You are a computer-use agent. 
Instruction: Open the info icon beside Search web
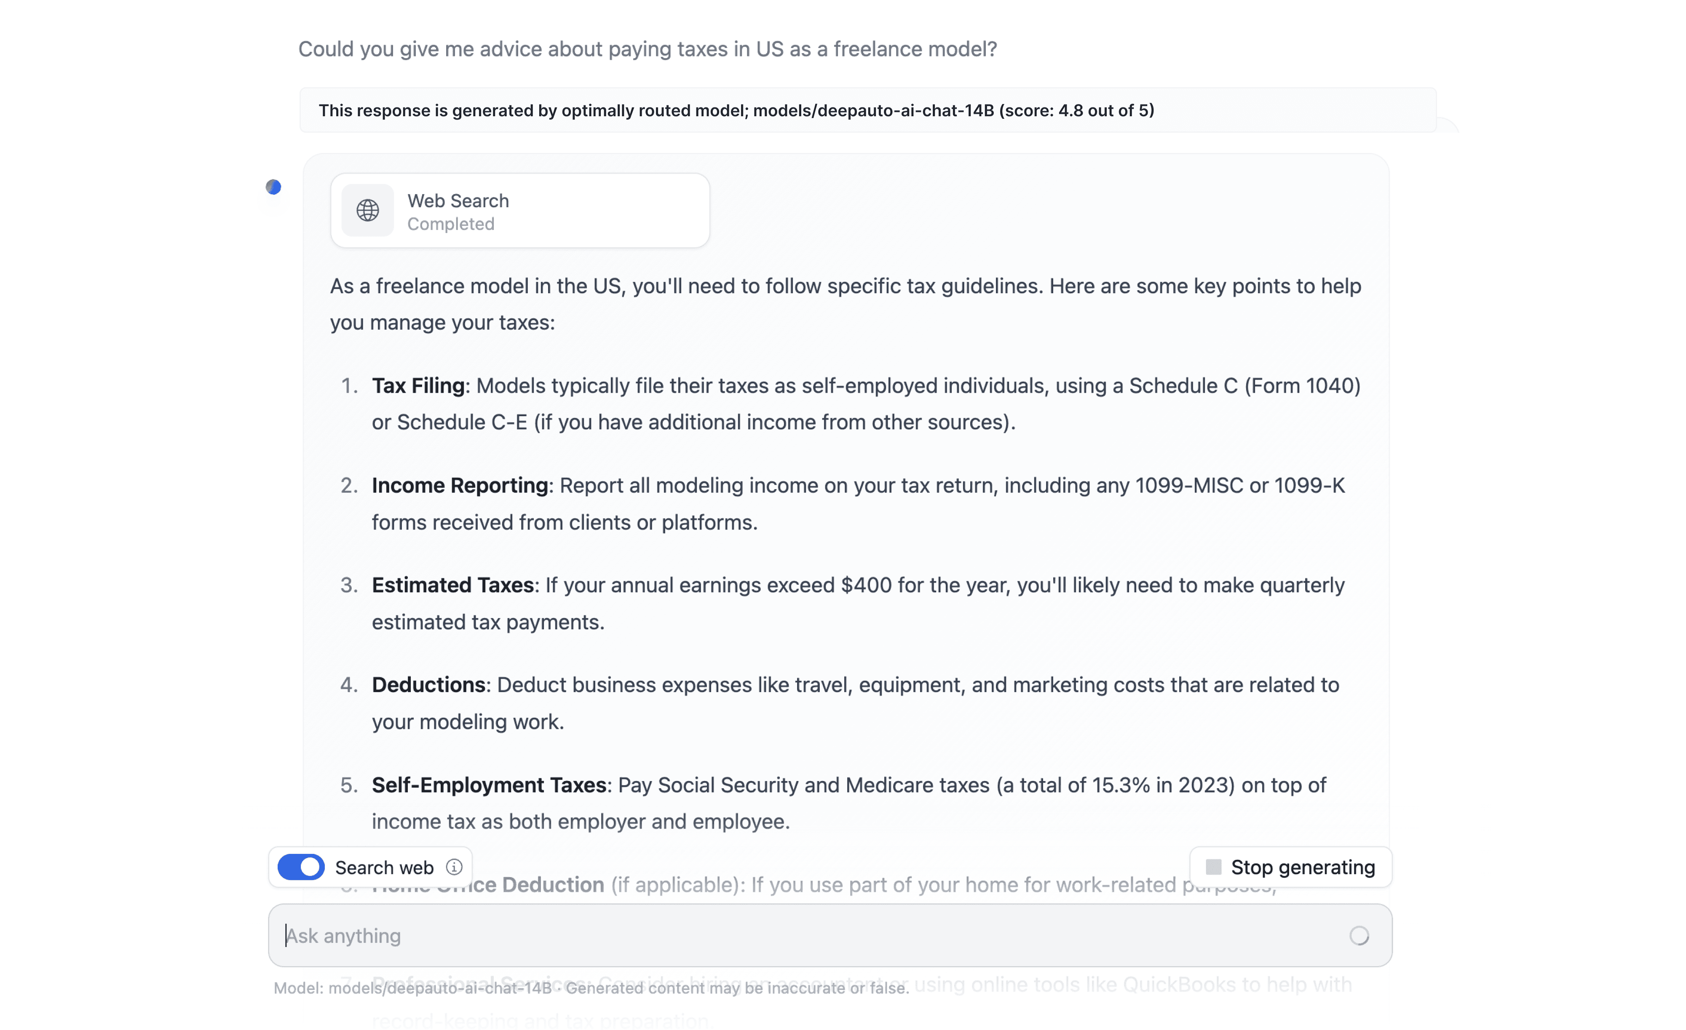tap(454, 867)
